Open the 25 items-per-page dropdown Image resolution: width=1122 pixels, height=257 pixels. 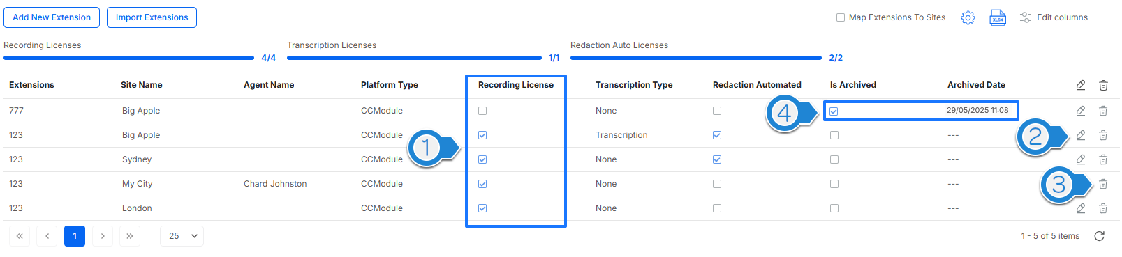(182, 236)
